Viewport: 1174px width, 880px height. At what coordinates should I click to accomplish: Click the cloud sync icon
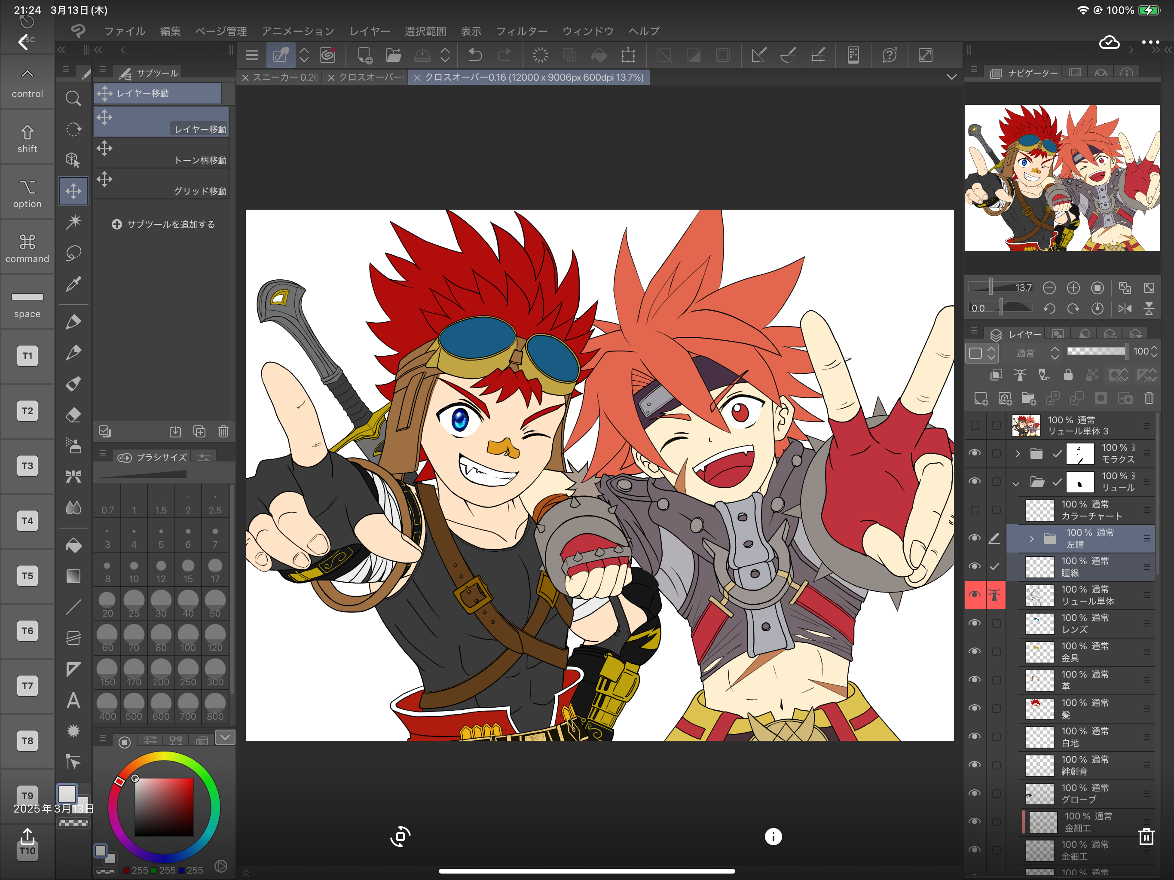(1109, 42)
